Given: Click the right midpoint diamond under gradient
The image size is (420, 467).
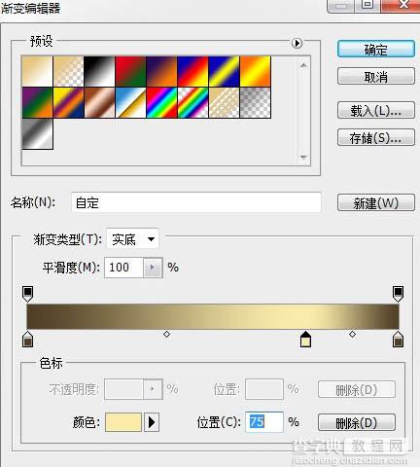Looking at the screenshot, I should [x=352, y=334].
